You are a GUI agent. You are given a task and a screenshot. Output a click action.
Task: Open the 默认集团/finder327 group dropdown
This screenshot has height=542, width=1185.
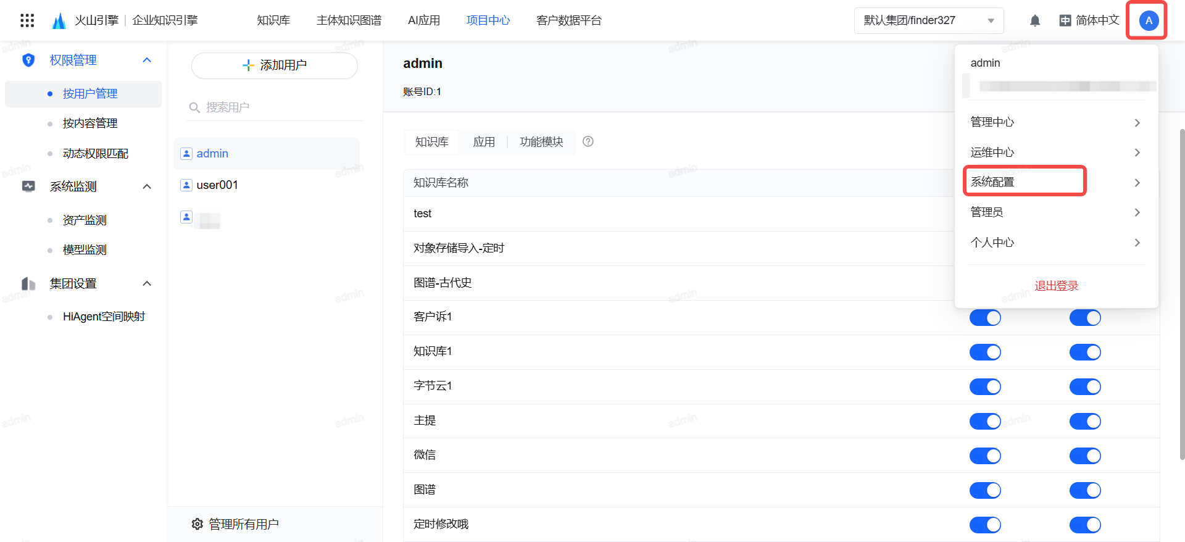pyautogui.click(x=929, y=20)
